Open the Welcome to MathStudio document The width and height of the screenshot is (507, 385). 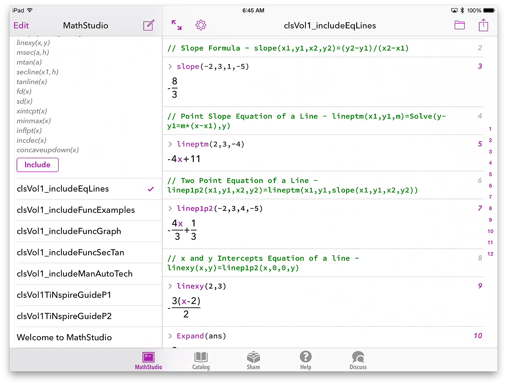pos(64,337)
